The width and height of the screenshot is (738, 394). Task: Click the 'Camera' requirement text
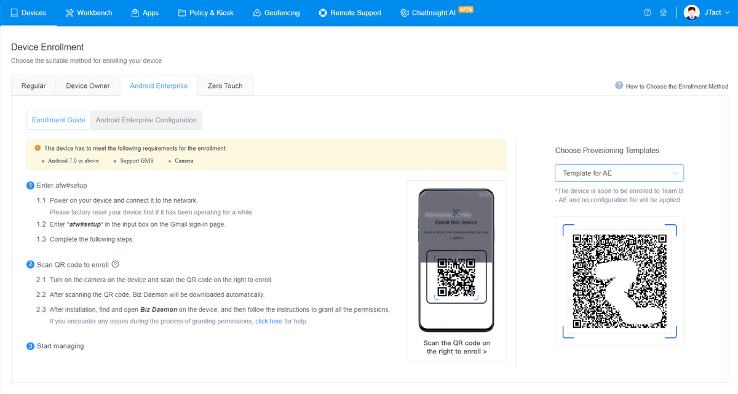click(184, 161)
